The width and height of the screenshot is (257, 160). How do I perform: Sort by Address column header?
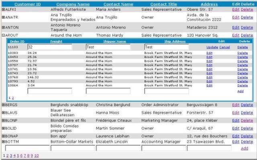tap(209, 4)
